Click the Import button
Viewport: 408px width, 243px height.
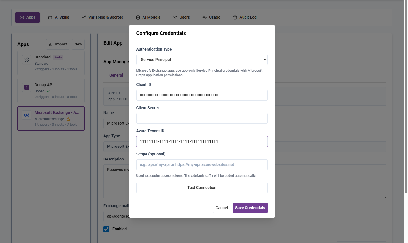tap(58, 44)
